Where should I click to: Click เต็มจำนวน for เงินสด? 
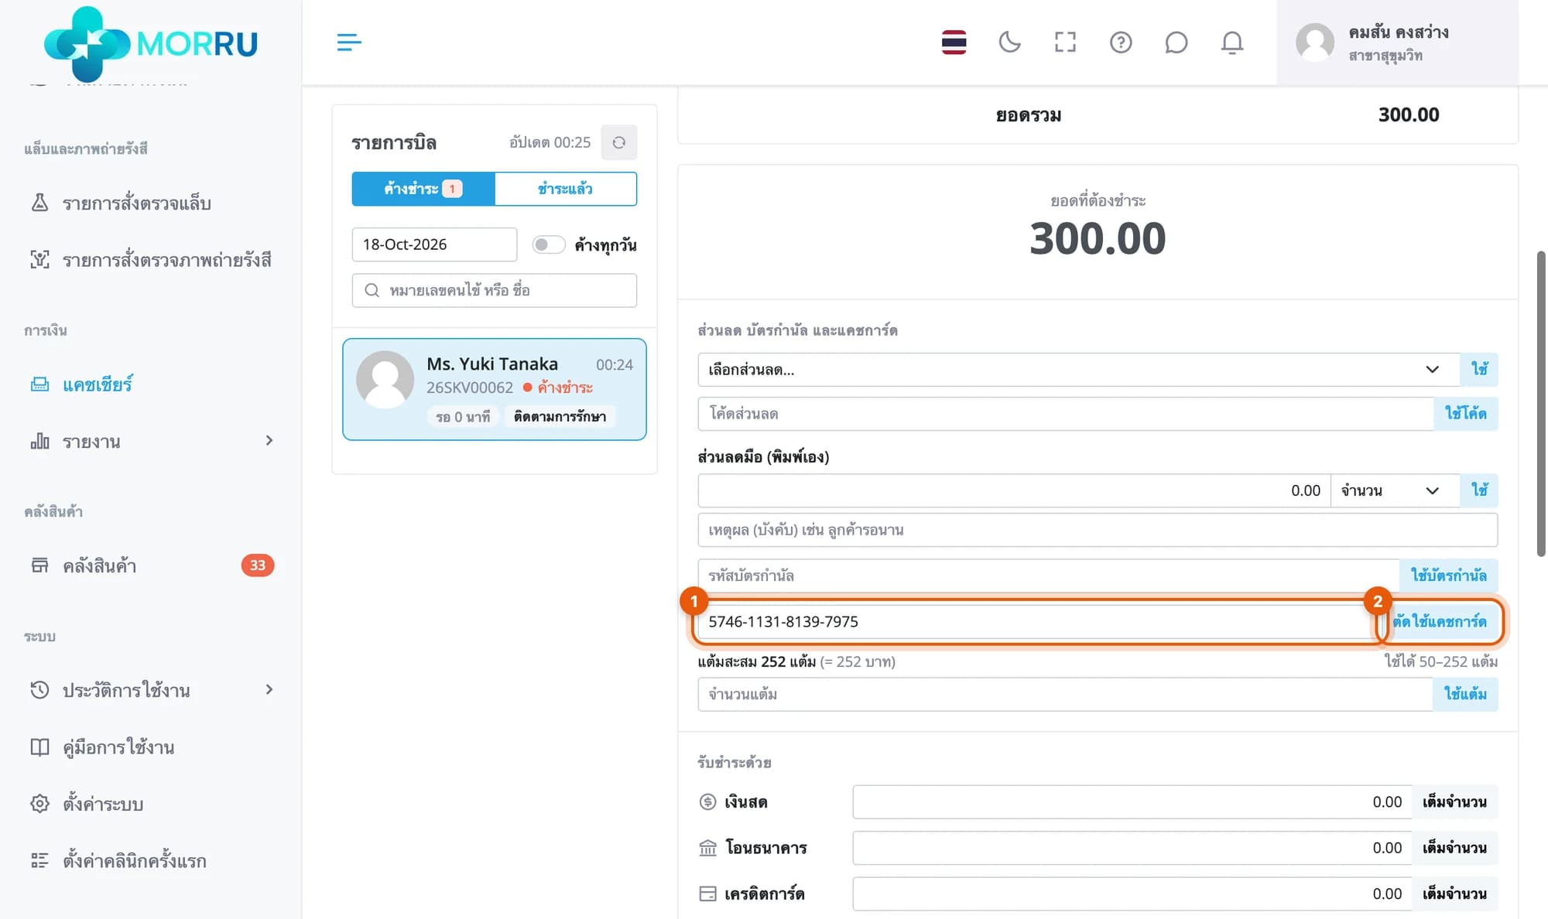coord(1454,802)
